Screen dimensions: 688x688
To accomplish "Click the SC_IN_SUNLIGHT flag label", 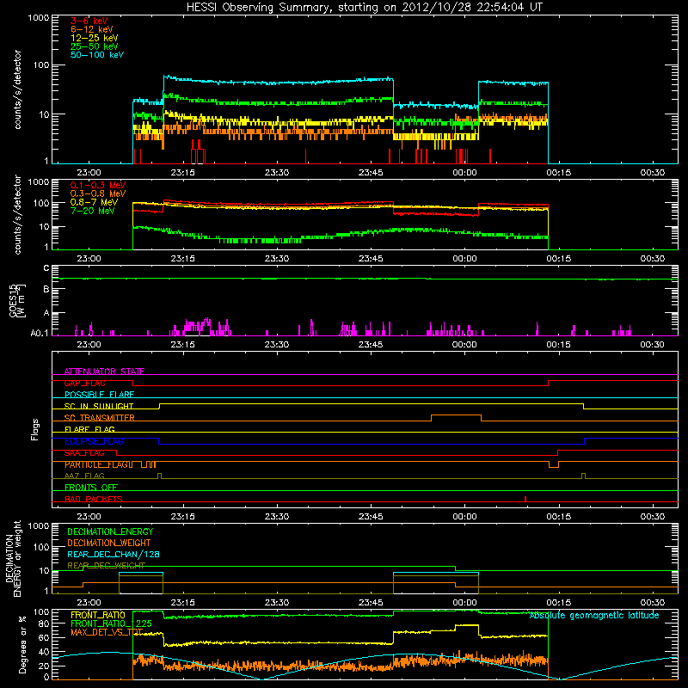I will [99, 406].
